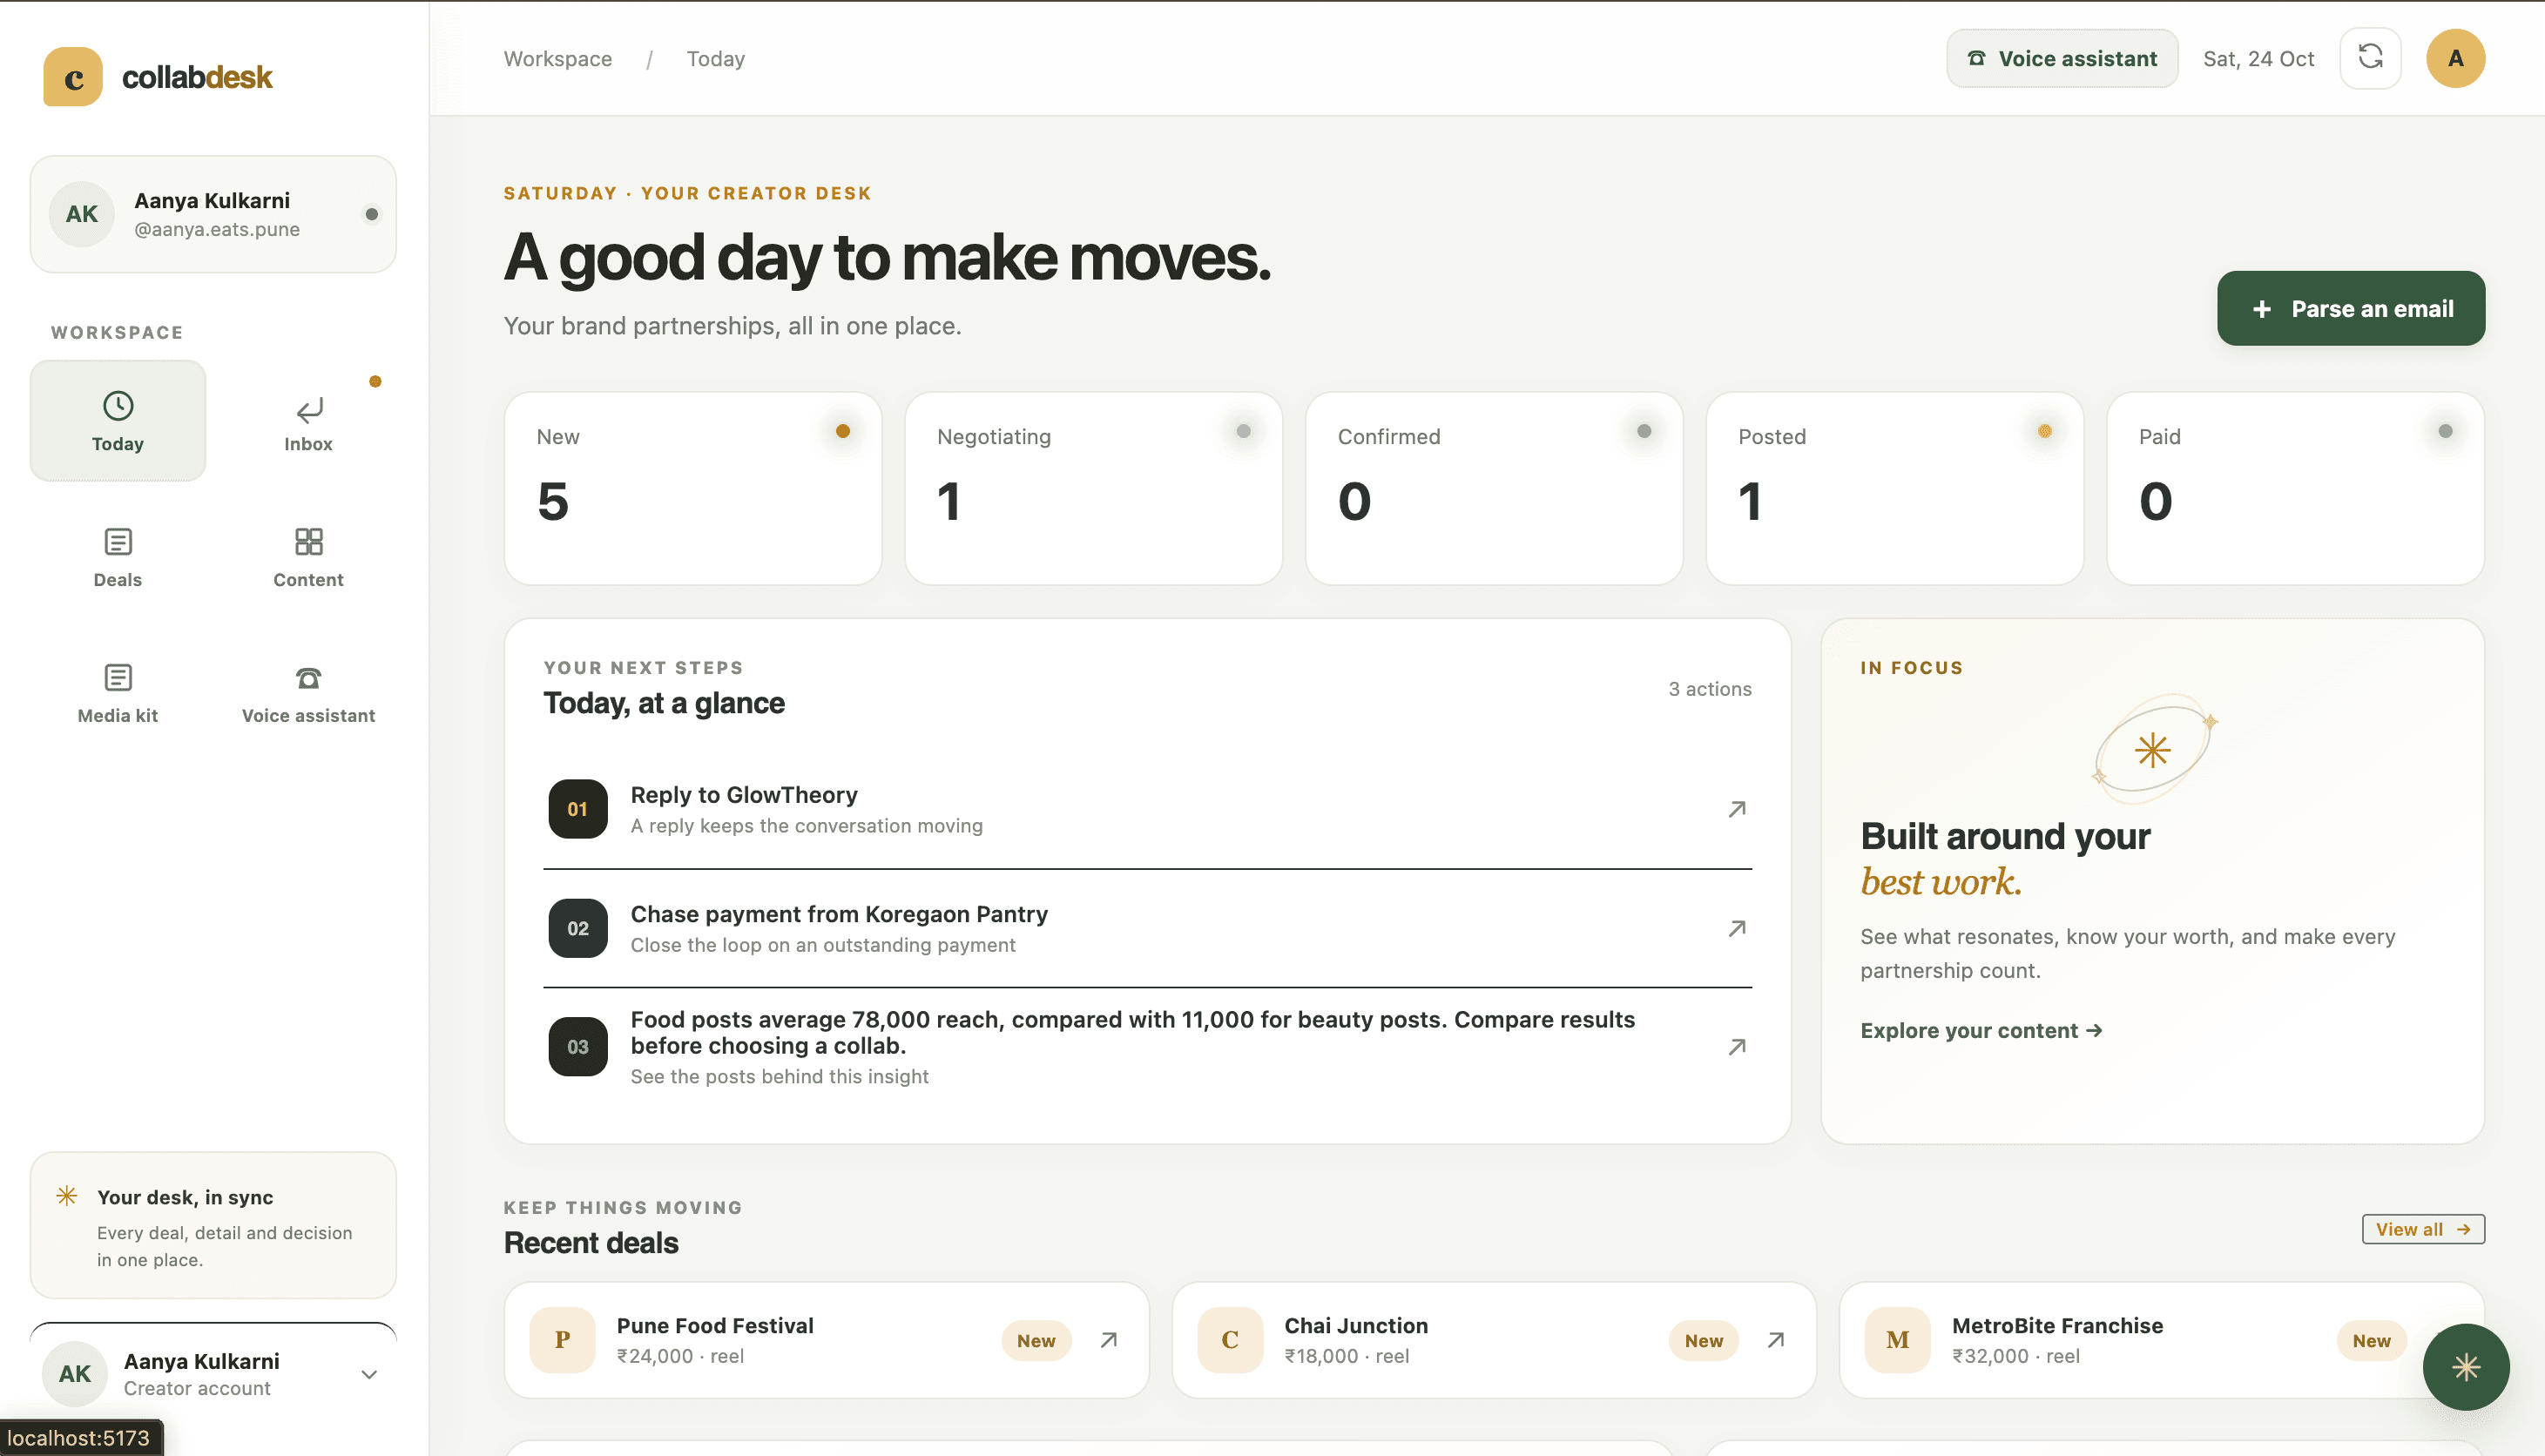Image resolution: width=2545 pixels, height=1456 pixels.
Task: Open arrow on Pune Food Festival deal
Action: 1108,1340
